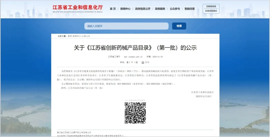Screen dimensions: 270x137
Task: Open the 江苏省工业和信息化厅 site logo
Action: point(78,8)
